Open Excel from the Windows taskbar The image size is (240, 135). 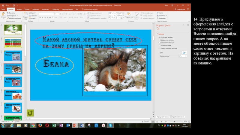tap(54, 125)
